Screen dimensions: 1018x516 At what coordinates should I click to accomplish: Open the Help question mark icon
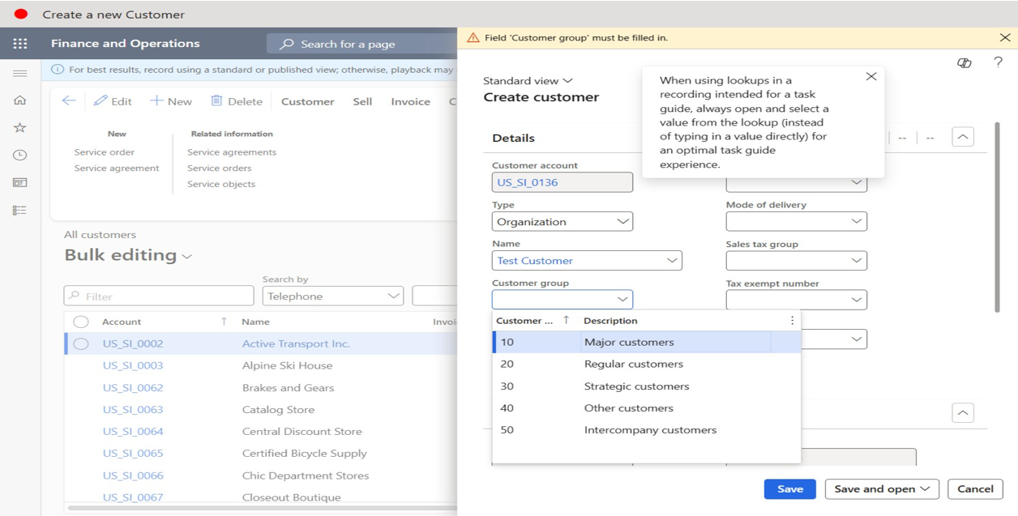[x=998, y=62]
